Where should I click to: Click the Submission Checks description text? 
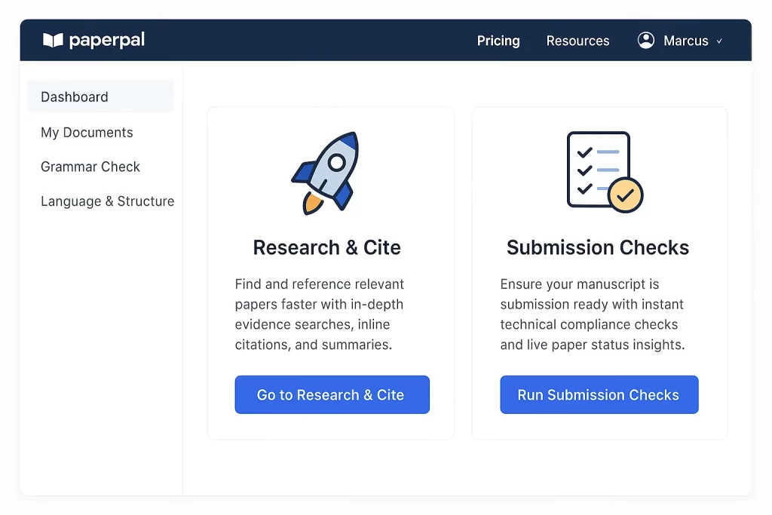click(x=592, y=314)
